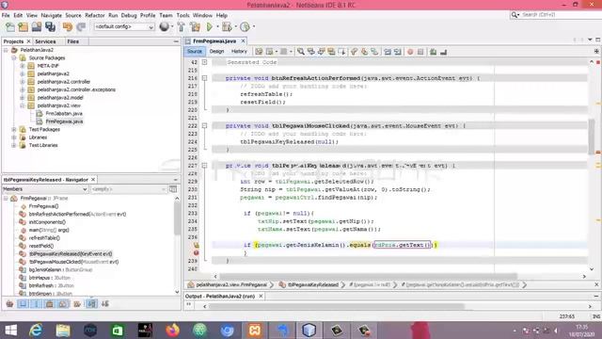The image size is (602, 339).
Task: Toggle Sort by Name in Navigator
Action: (x=91, y=304)
